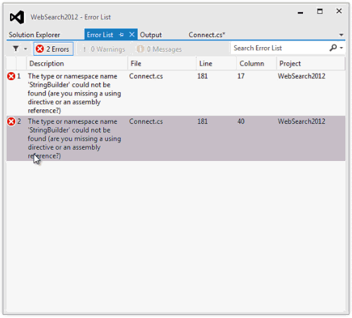Screen dimensions: 352x318
Task: Switch to the Output tab
Action: pyautogui.click(x=151, y=35)
